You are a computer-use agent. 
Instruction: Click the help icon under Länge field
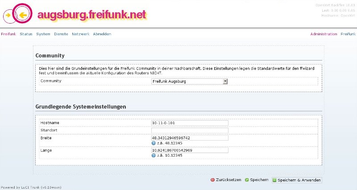[x=154, y=156]
